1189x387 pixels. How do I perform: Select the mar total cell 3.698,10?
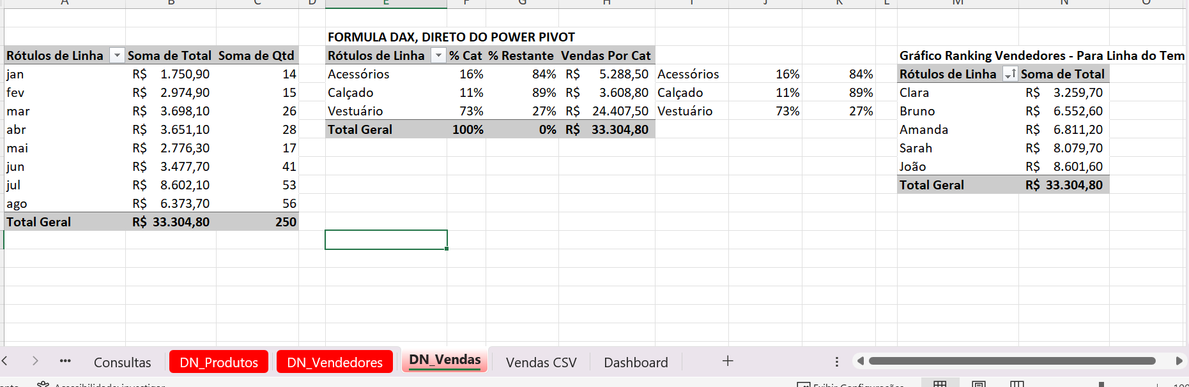[x=171, y=111]
